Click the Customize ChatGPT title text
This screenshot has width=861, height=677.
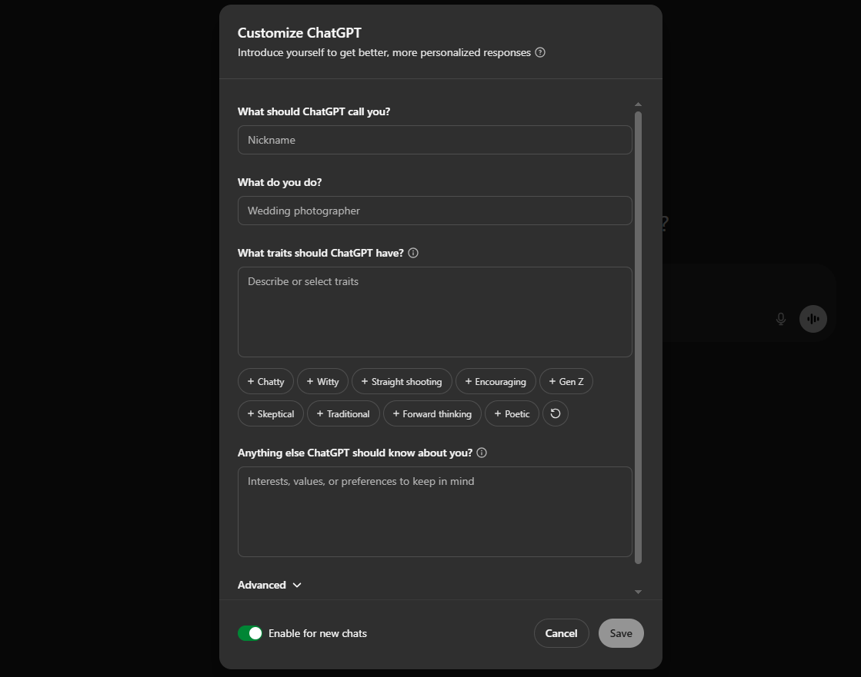(x=299, y=33)
